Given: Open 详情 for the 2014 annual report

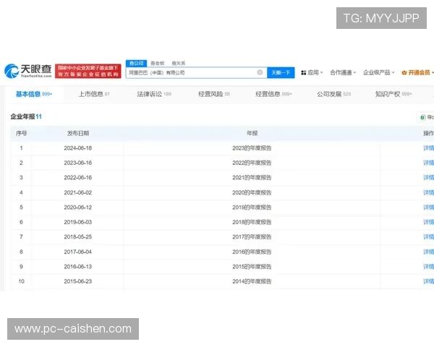Looking at the screenshot, I should click(x=428, y=281).
